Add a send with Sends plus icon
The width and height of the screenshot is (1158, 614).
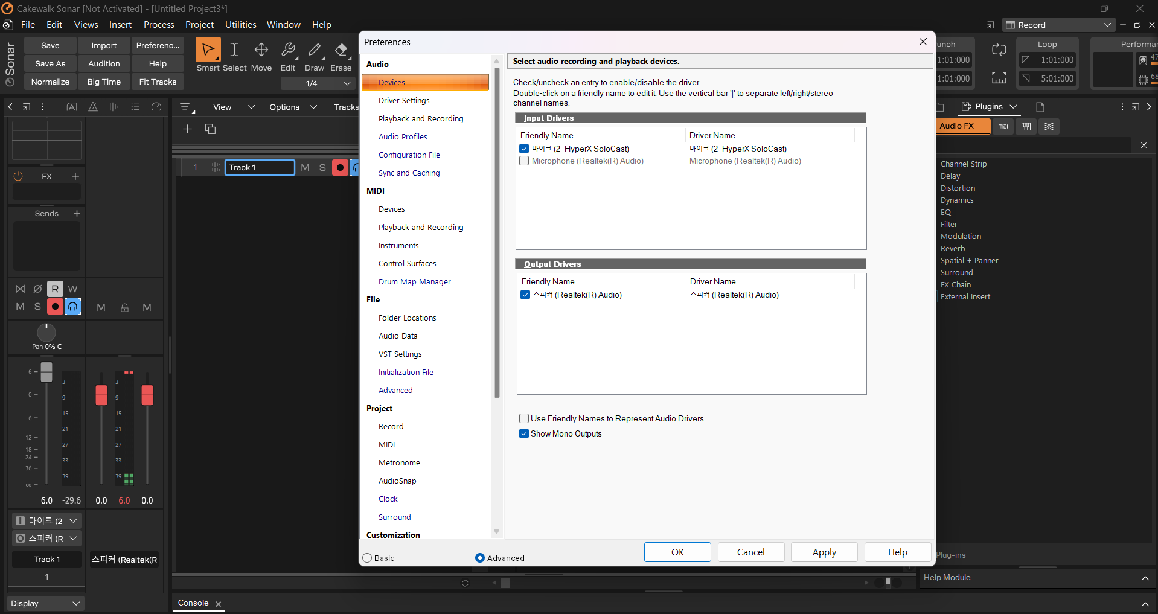pos(77,213)
